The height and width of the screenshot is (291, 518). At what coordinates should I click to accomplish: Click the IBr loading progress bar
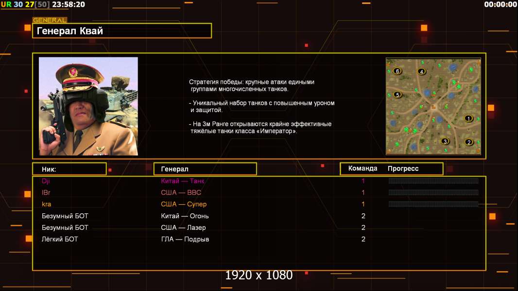433,193
